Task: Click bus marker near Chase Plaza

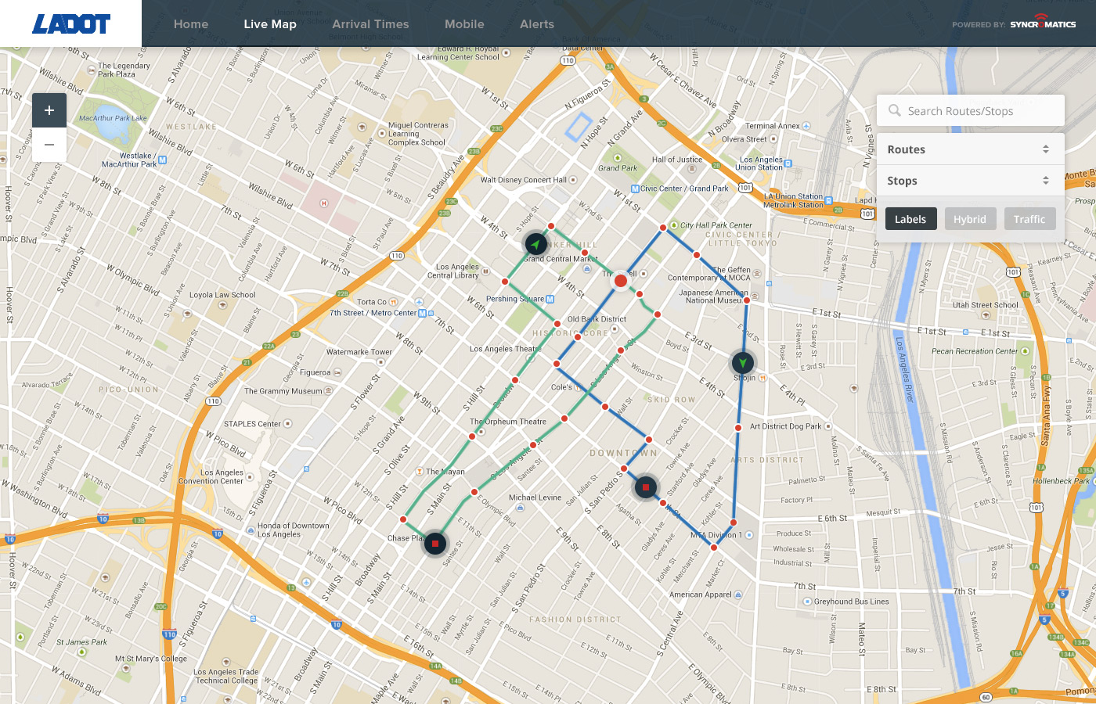Action: coord(434,543)
